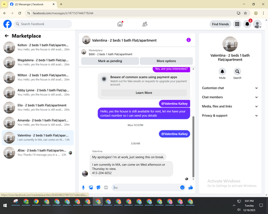The image size is (268, 214).
Task: Attach a photo file icon
Action: [x=91, y=187]
